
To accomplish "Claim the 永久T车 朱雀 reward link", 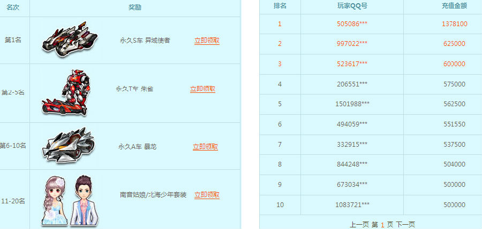I will 202,89.
